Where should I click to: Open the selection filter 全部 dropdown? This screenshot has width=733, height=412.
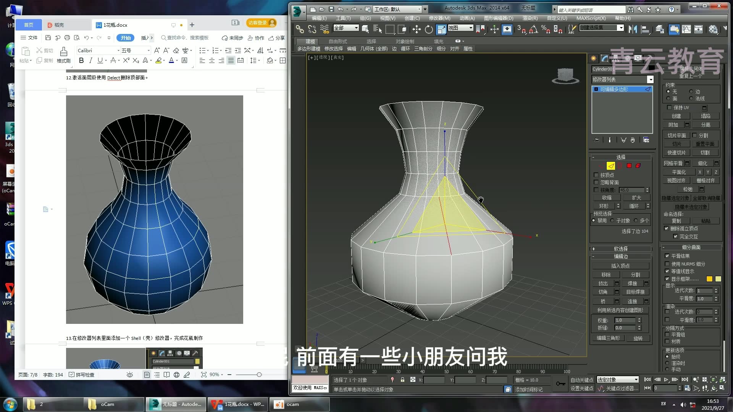tap(356, 28)
